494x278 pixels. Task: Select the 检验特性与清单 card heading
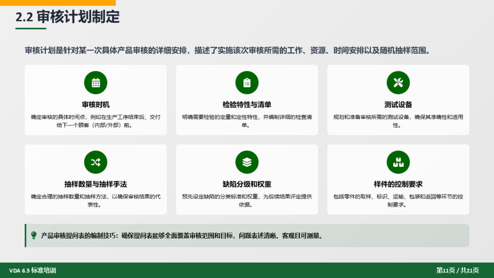click(x=247, y=105)
